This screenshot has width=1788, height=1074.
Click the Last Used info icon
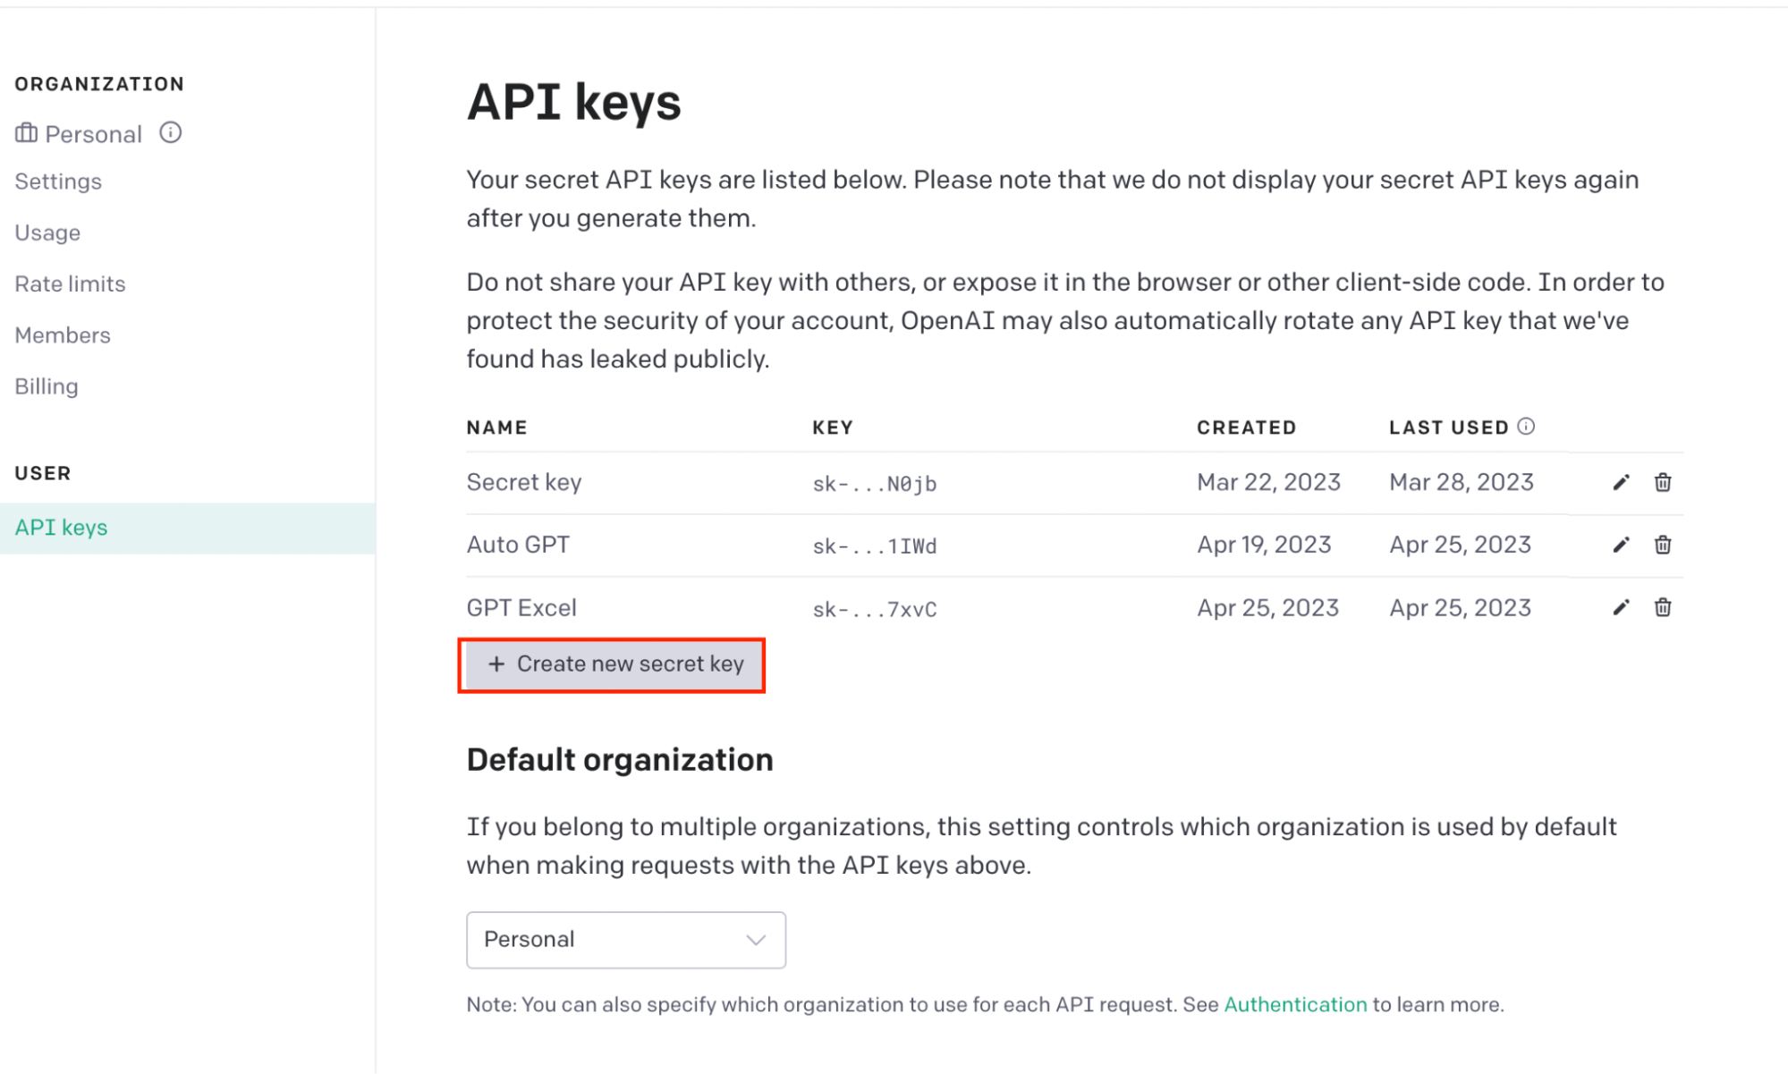1526,427
